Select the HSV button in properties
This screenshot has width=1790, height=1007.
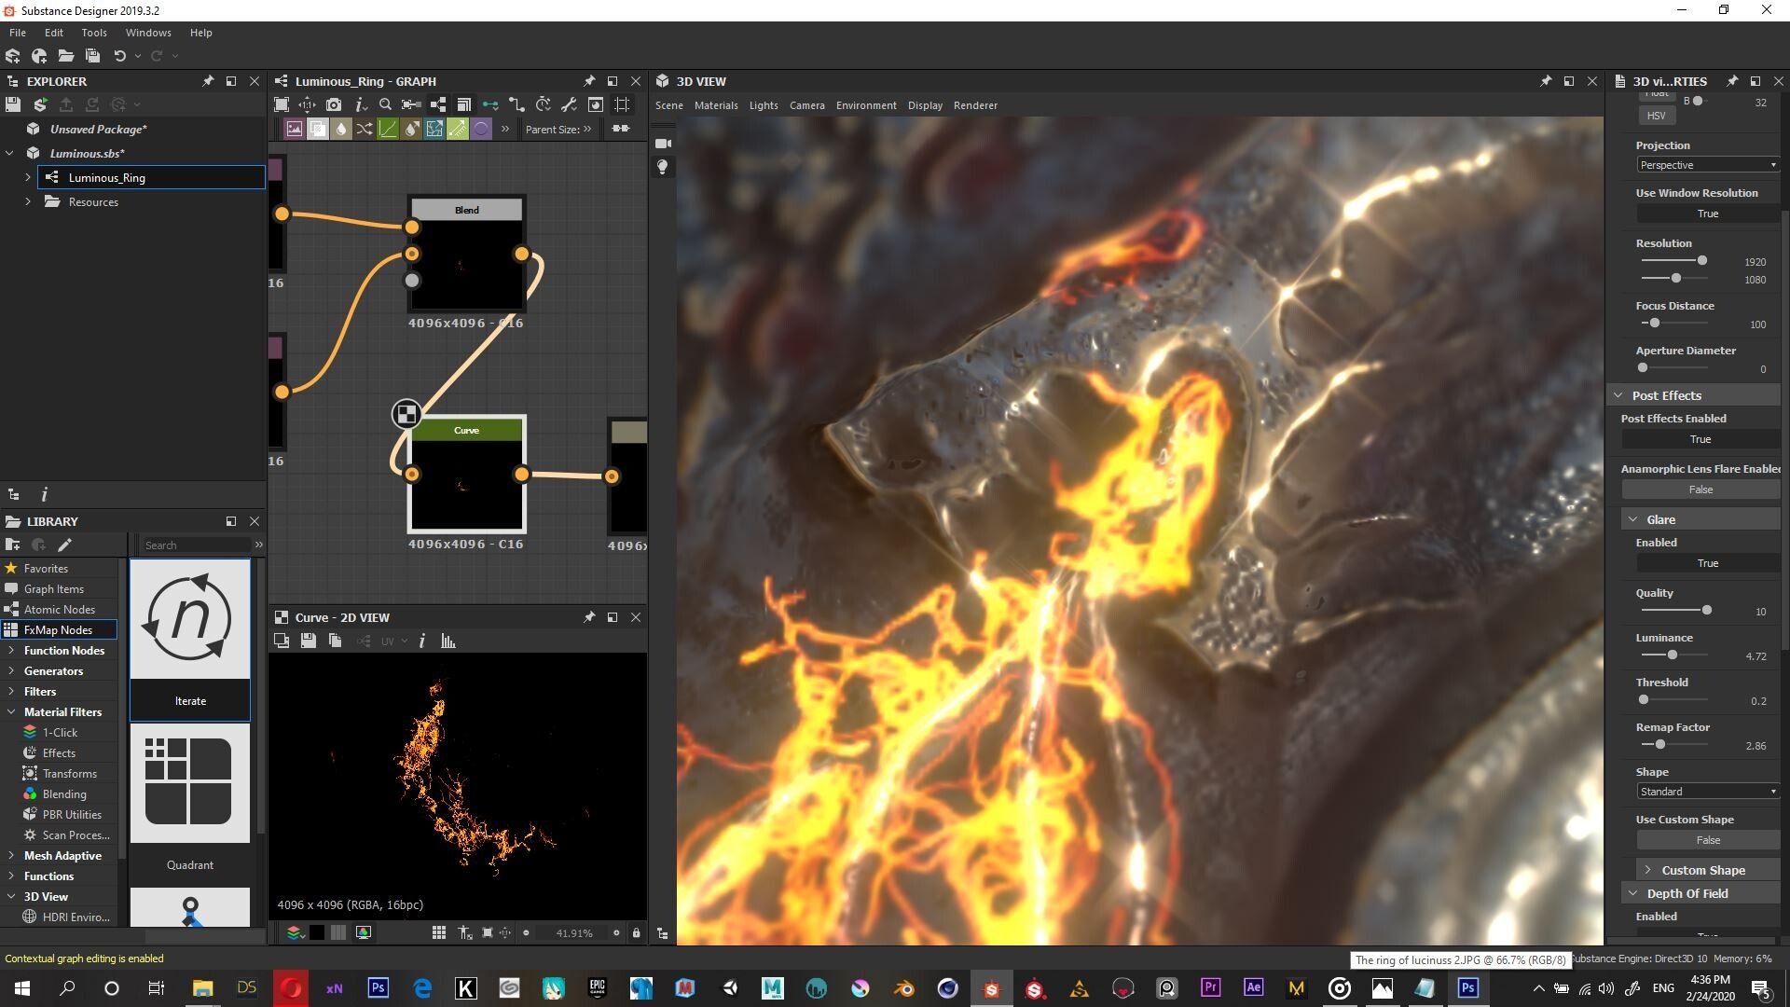1656,116
